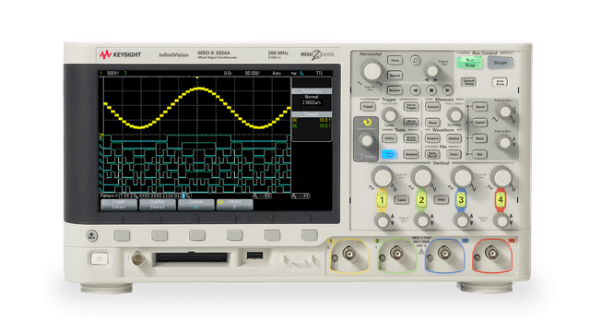Push the large Horizontal scale knob
Image resolution: width=590 pixels, height=332 pixels.
tap(372, 71)
